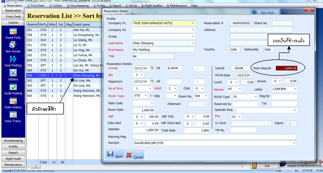Open the Specials Req. dropdown
This screenshot has width=323, height=173.
tap(295, 110)
